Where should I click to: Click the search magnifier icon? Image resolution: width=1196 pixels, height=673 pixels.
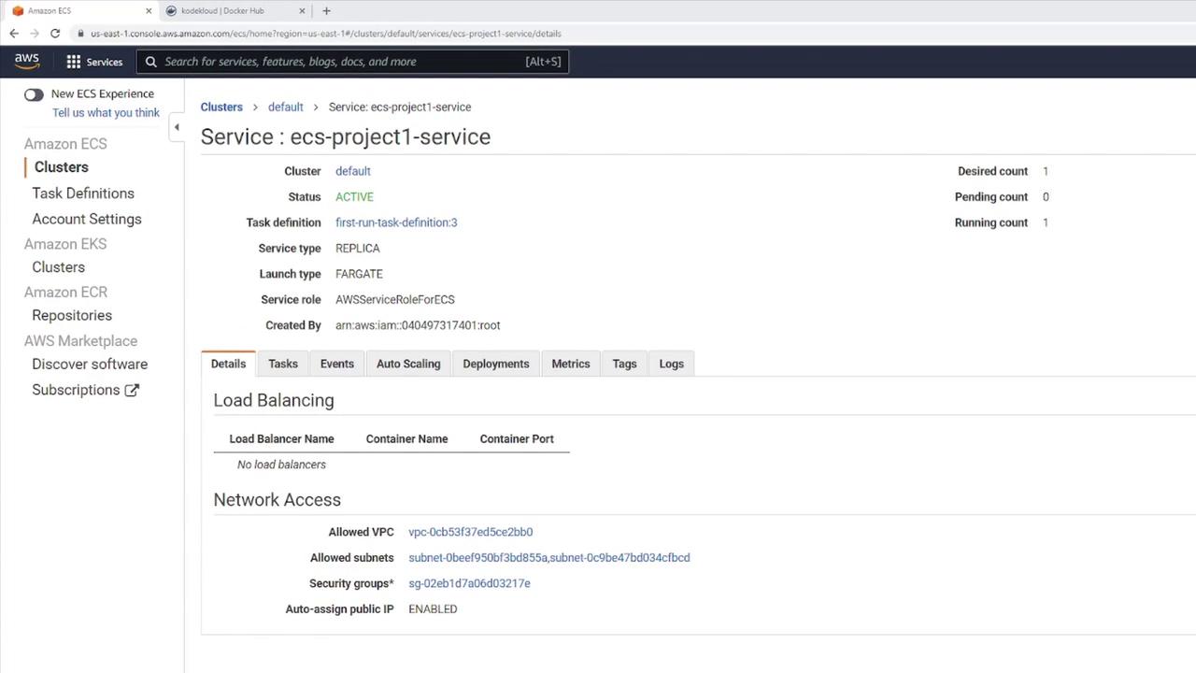150,62
